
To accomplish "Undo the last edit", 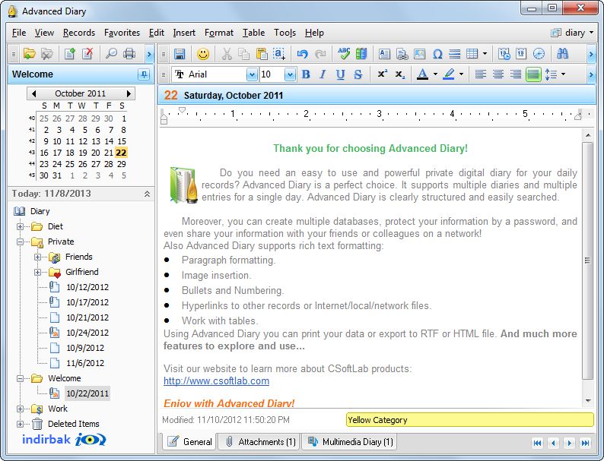I will 303,54.
